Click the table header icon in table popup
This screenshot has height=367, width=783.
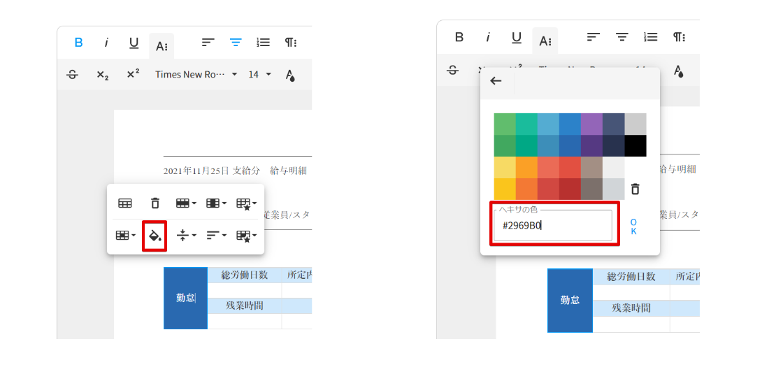click(x=125, y=203)
